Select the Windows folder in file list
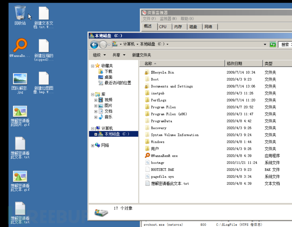Screen dimensions: 292x227 coord(157,142)
